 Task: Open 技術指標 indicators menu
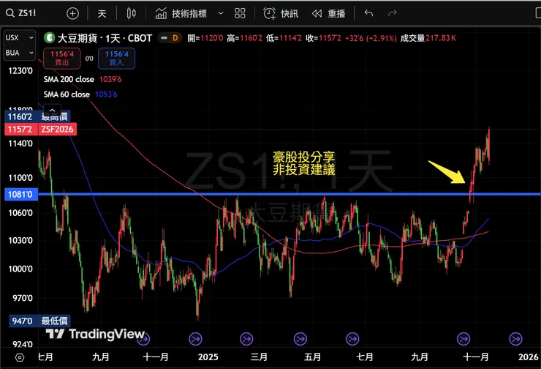tap(181, 13)
